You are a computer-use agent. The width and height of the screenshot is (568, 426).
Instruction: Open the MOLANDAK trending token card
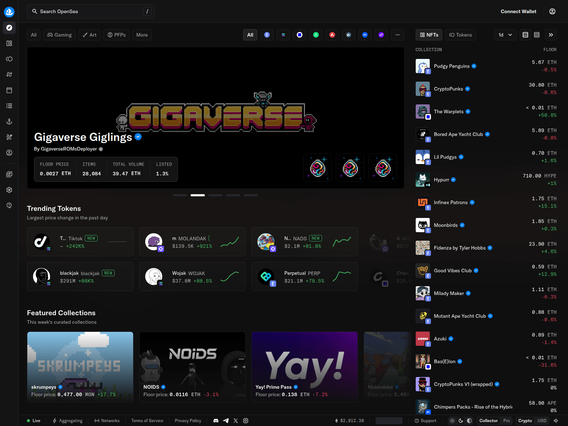coord(192,242)
